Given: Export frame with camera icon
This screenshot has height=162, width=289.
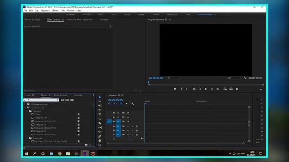Looking at the screenshot, I should click(237, 89).
